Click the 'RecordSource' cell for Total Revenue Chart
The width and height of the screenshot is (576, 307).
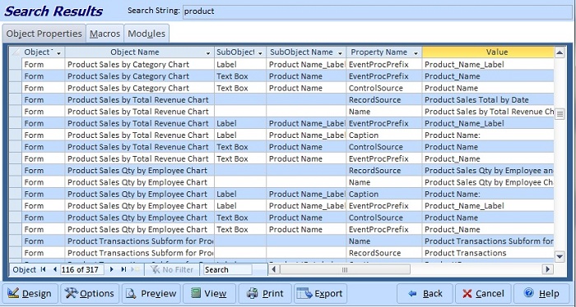384,99
